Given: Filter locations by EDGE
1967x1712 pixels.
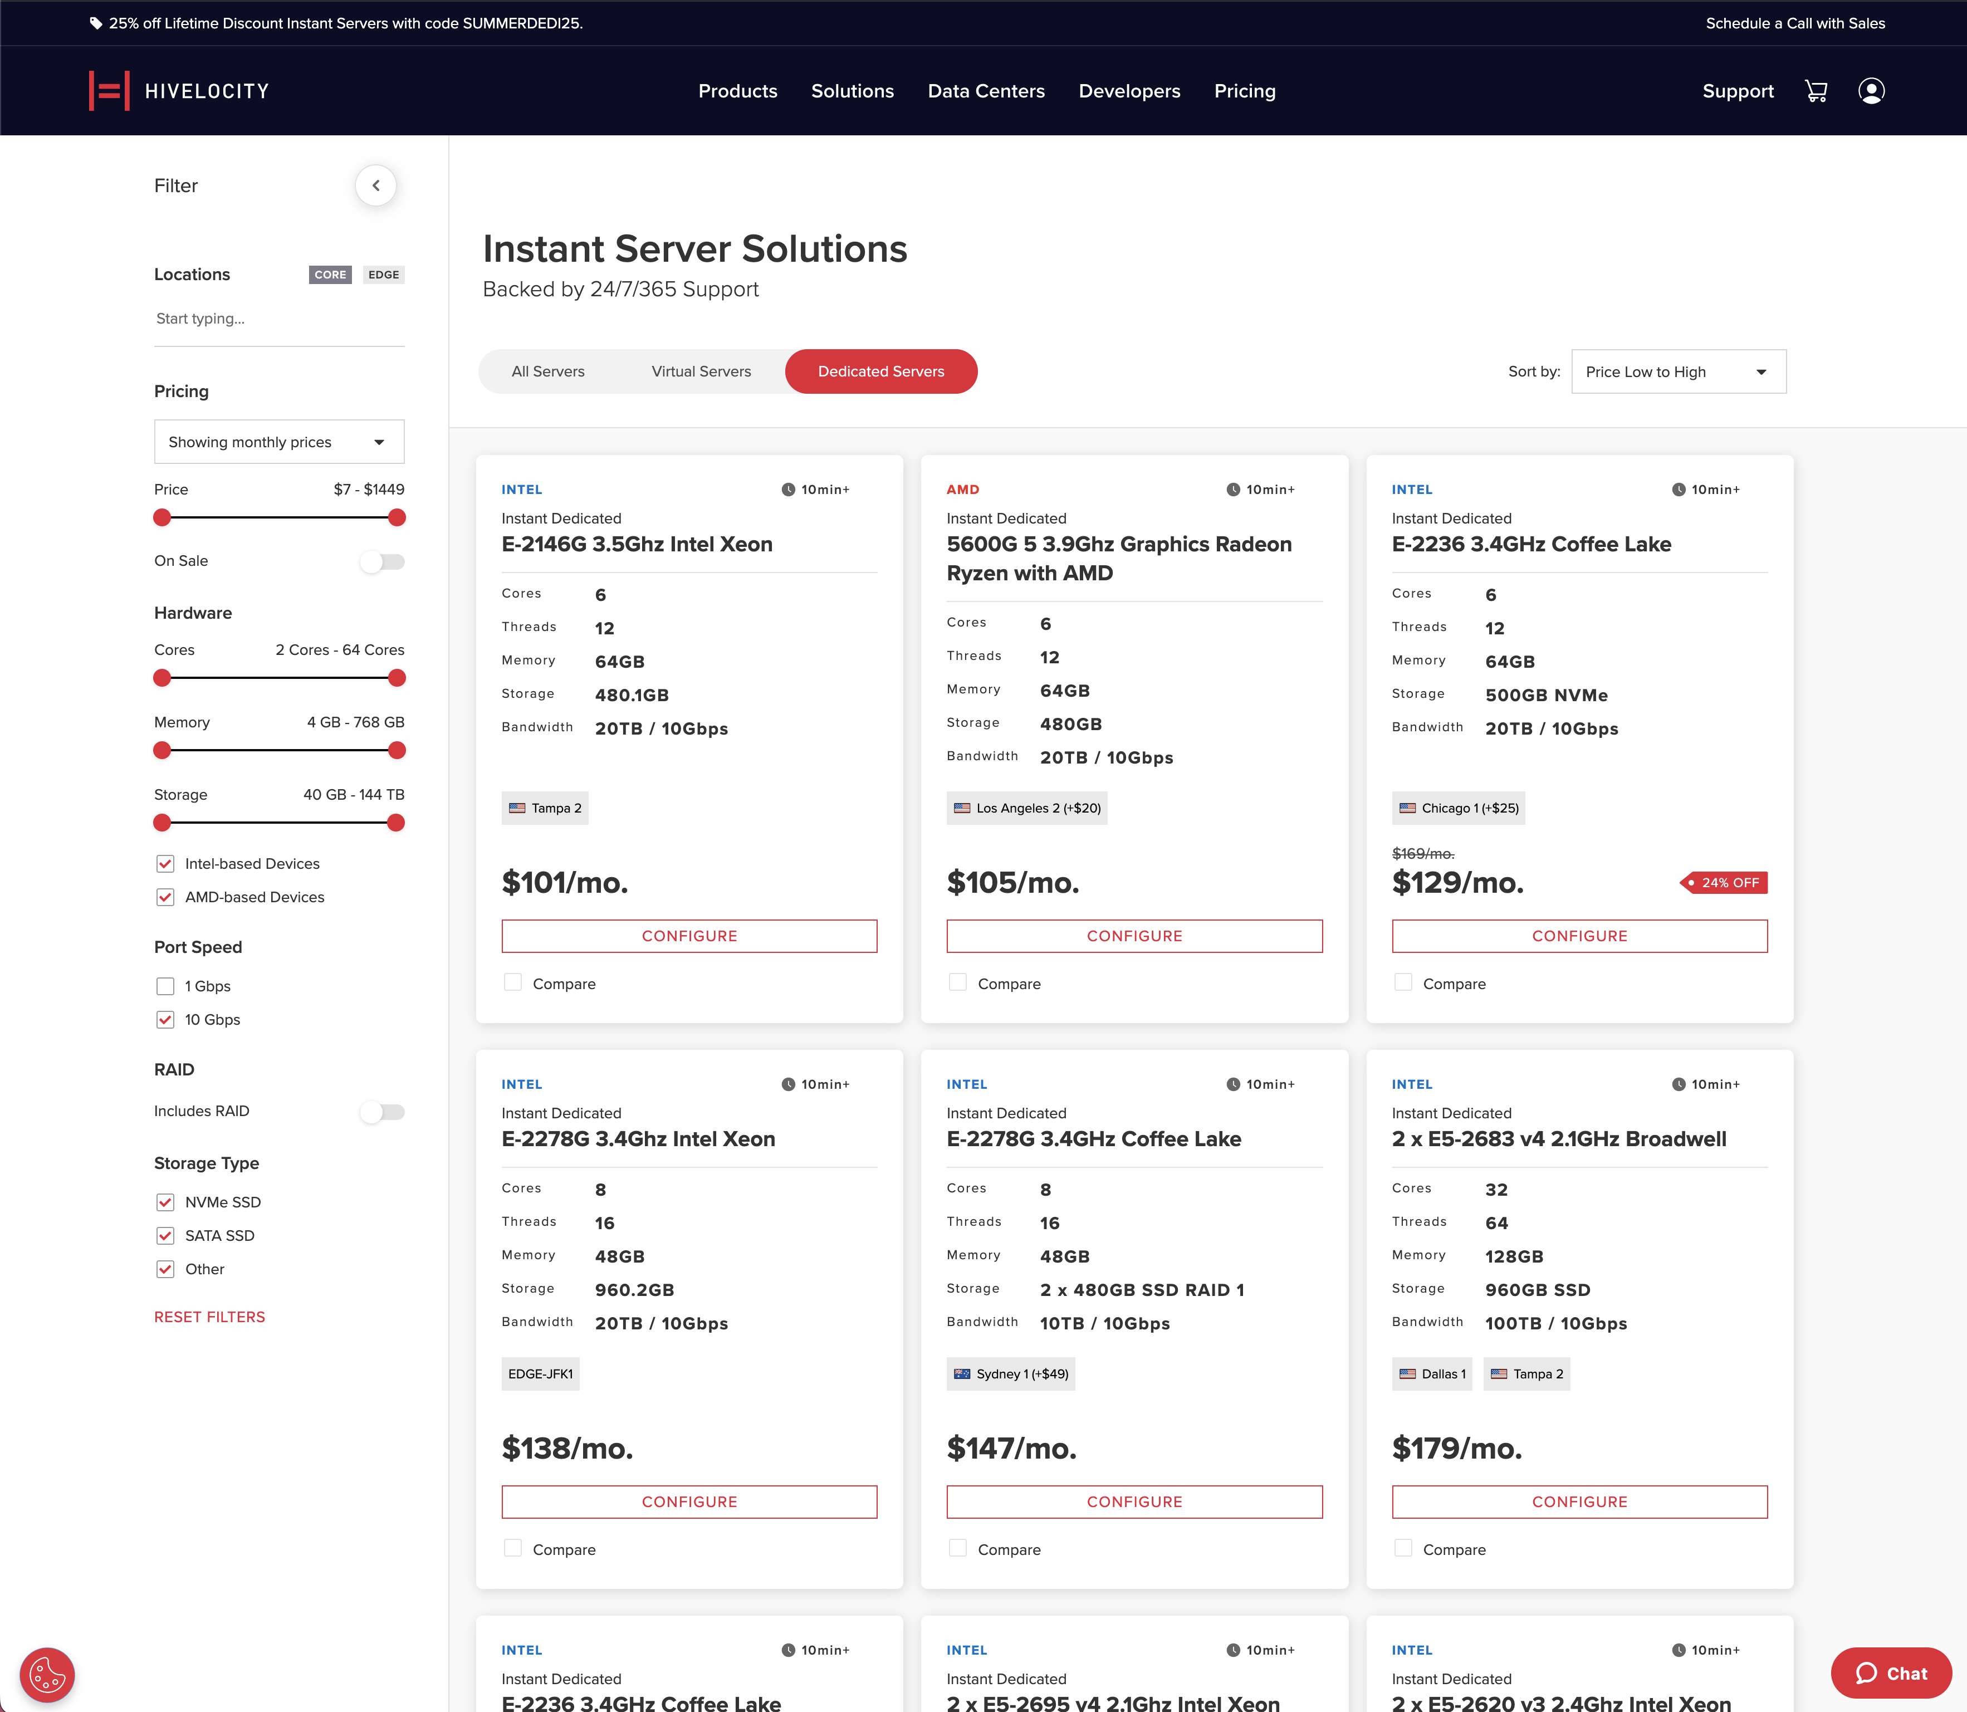Looking at the screenshot, I should click(384, 275).
